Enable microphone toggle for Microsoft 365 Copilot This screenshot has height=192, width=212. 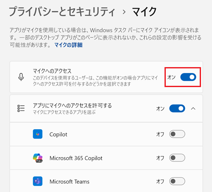click(x=177, y=158)
